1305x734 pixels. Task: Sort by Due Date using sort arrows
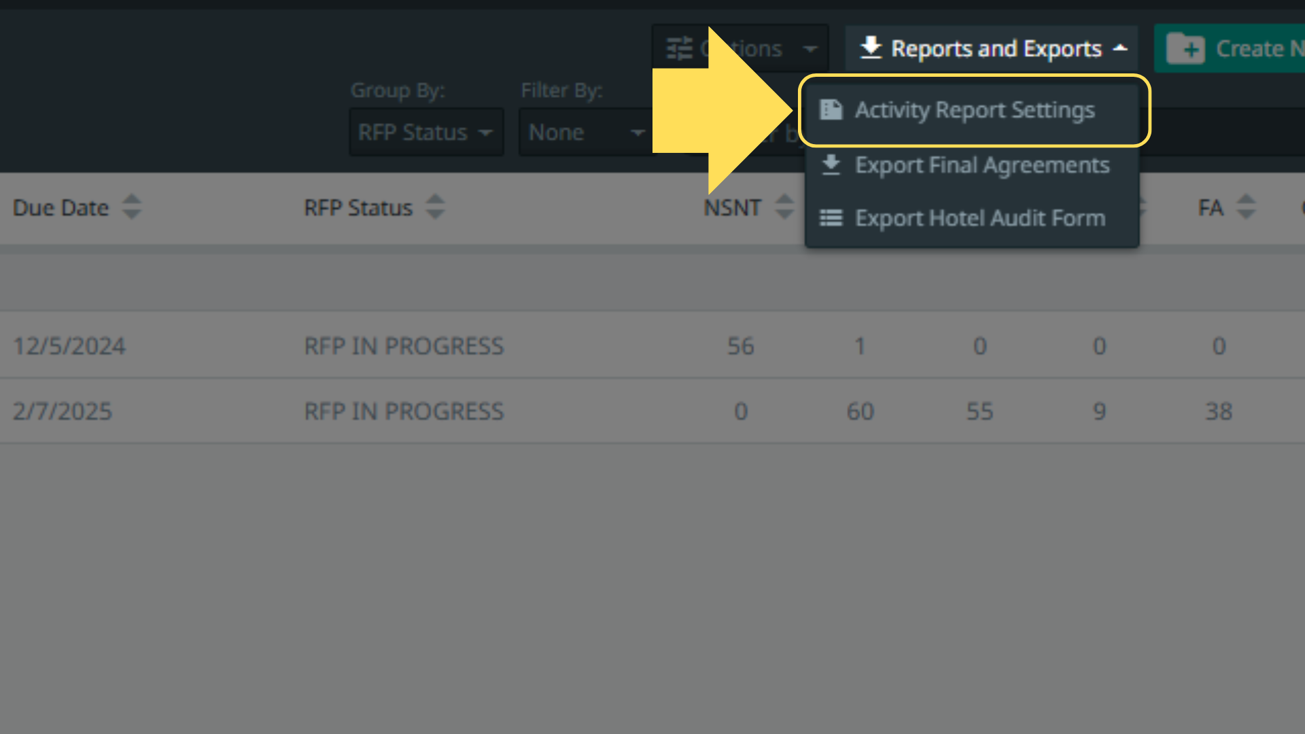click(131, 207)
